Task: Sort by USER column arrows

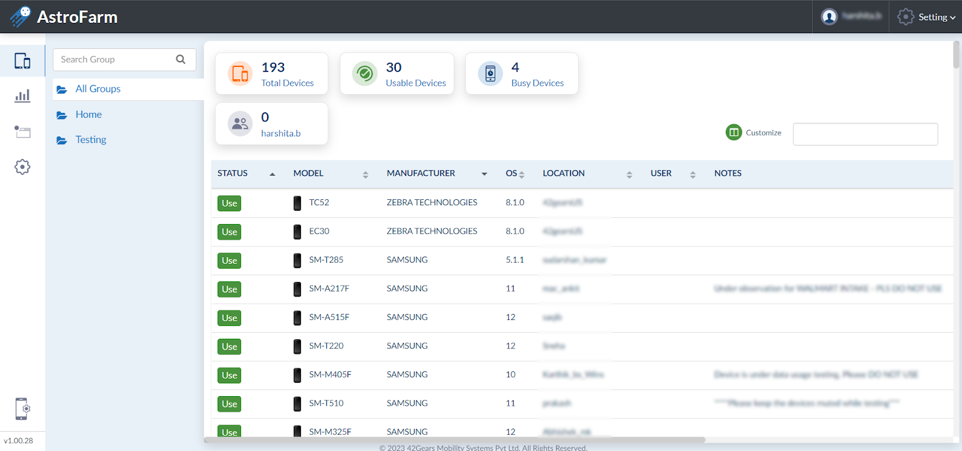Action: point(692,174)
